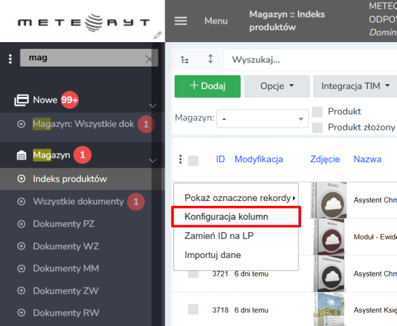Open the Asystent Księ product thumbnail
Screen dimensions: 397x326
point(328,309)
